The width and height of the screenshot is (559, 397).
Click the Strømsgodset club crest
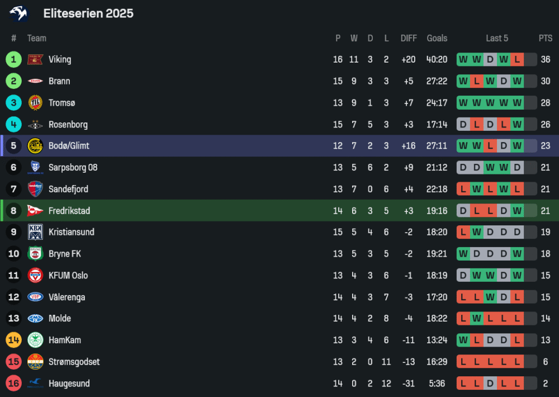coord(35,362)
